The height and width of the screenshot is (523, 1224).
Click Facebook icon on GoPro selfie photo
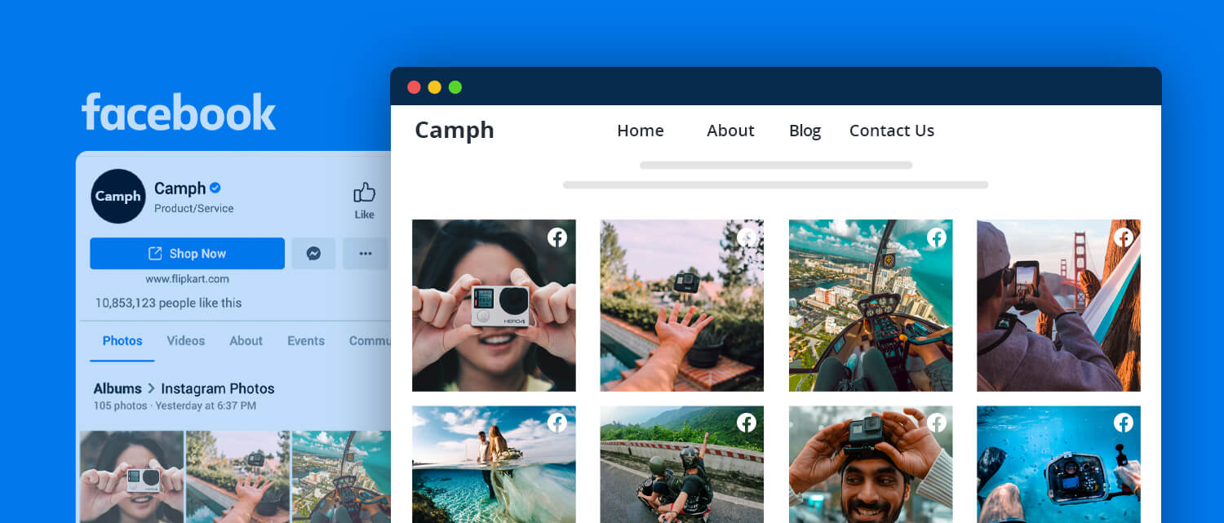coord(557,237)
